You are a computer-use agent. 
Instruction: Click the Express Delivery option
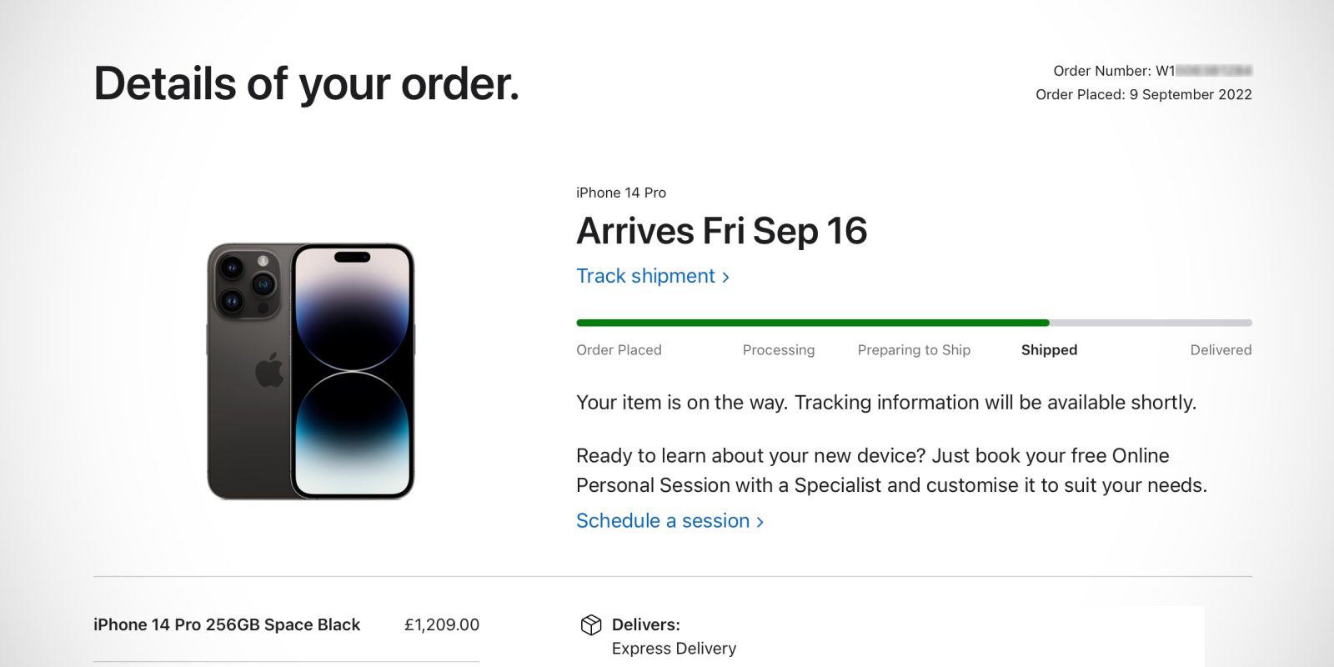tap(675, 648)
